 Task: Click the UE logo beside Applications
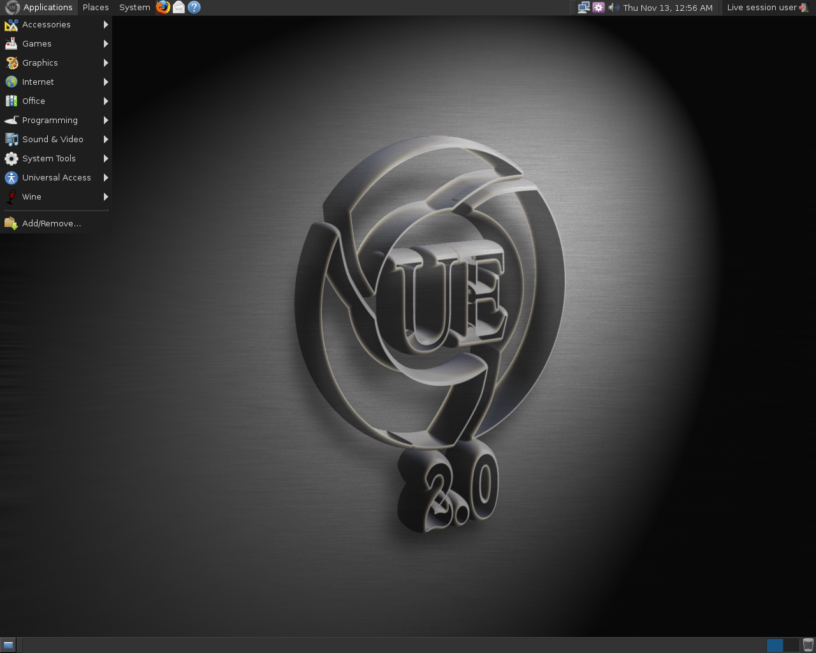click(x=12, y=8)
